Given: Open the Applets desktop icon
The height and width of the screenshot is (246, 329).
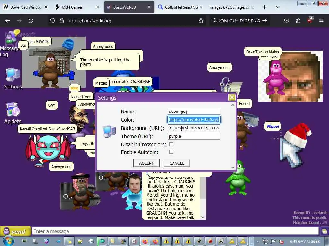Looking at the screenshot, I should pyautogui.click(x=13, y=113).
